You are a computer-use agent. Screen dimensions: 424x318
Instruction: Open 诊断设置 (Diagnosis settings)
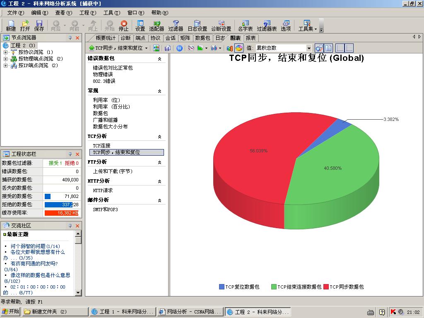click(221, 26)
